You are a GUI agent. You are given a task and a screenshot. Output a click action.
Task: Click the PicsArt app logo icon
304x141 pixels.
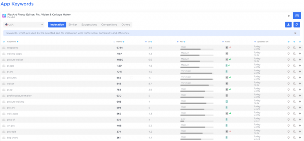point(4,15)
